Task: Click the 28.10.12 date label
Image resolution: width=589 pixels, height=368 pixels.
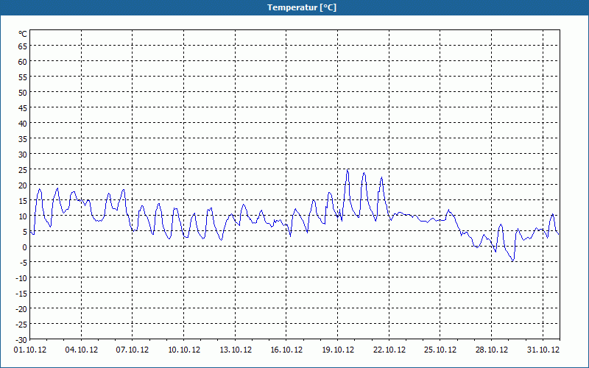Action: click(492, 350)
